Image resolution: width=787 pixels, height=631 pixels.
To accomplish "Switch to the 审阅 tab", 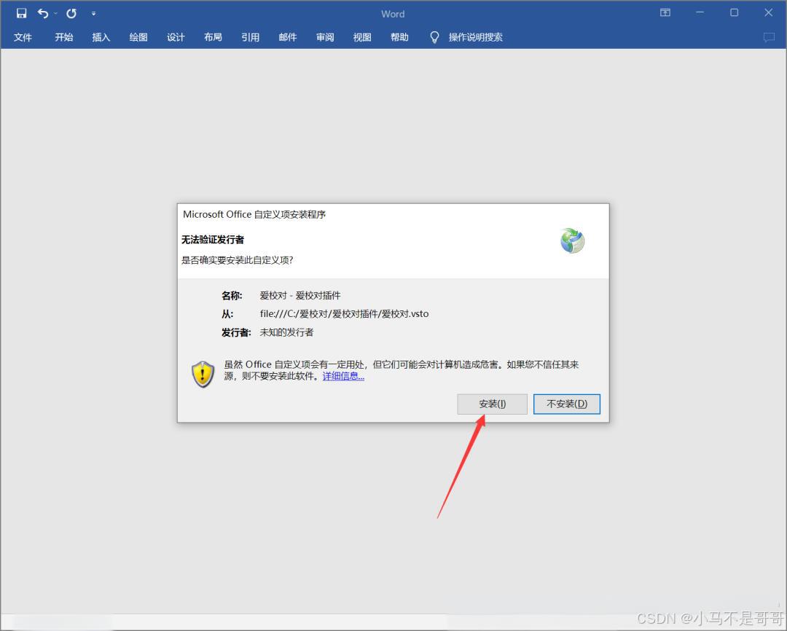I will pyautogui.click(x=325, y=37).
